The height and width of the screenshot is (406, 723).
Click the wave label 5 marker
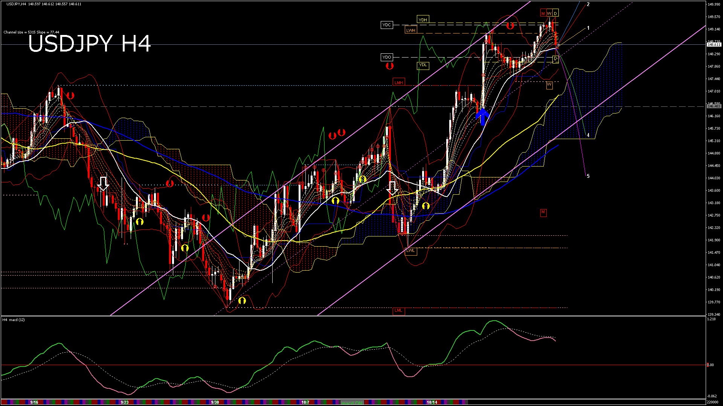coord(588,176)
